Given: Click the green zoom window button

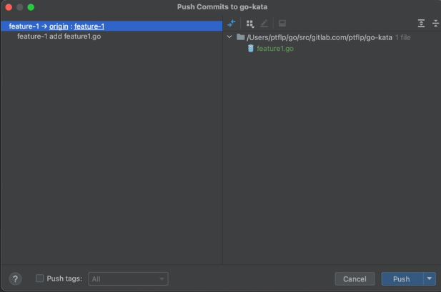Looking at the screenshot, I should pos(31,7).
